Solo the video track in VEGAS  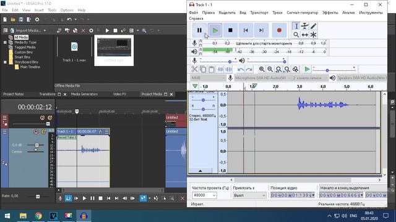49,118
